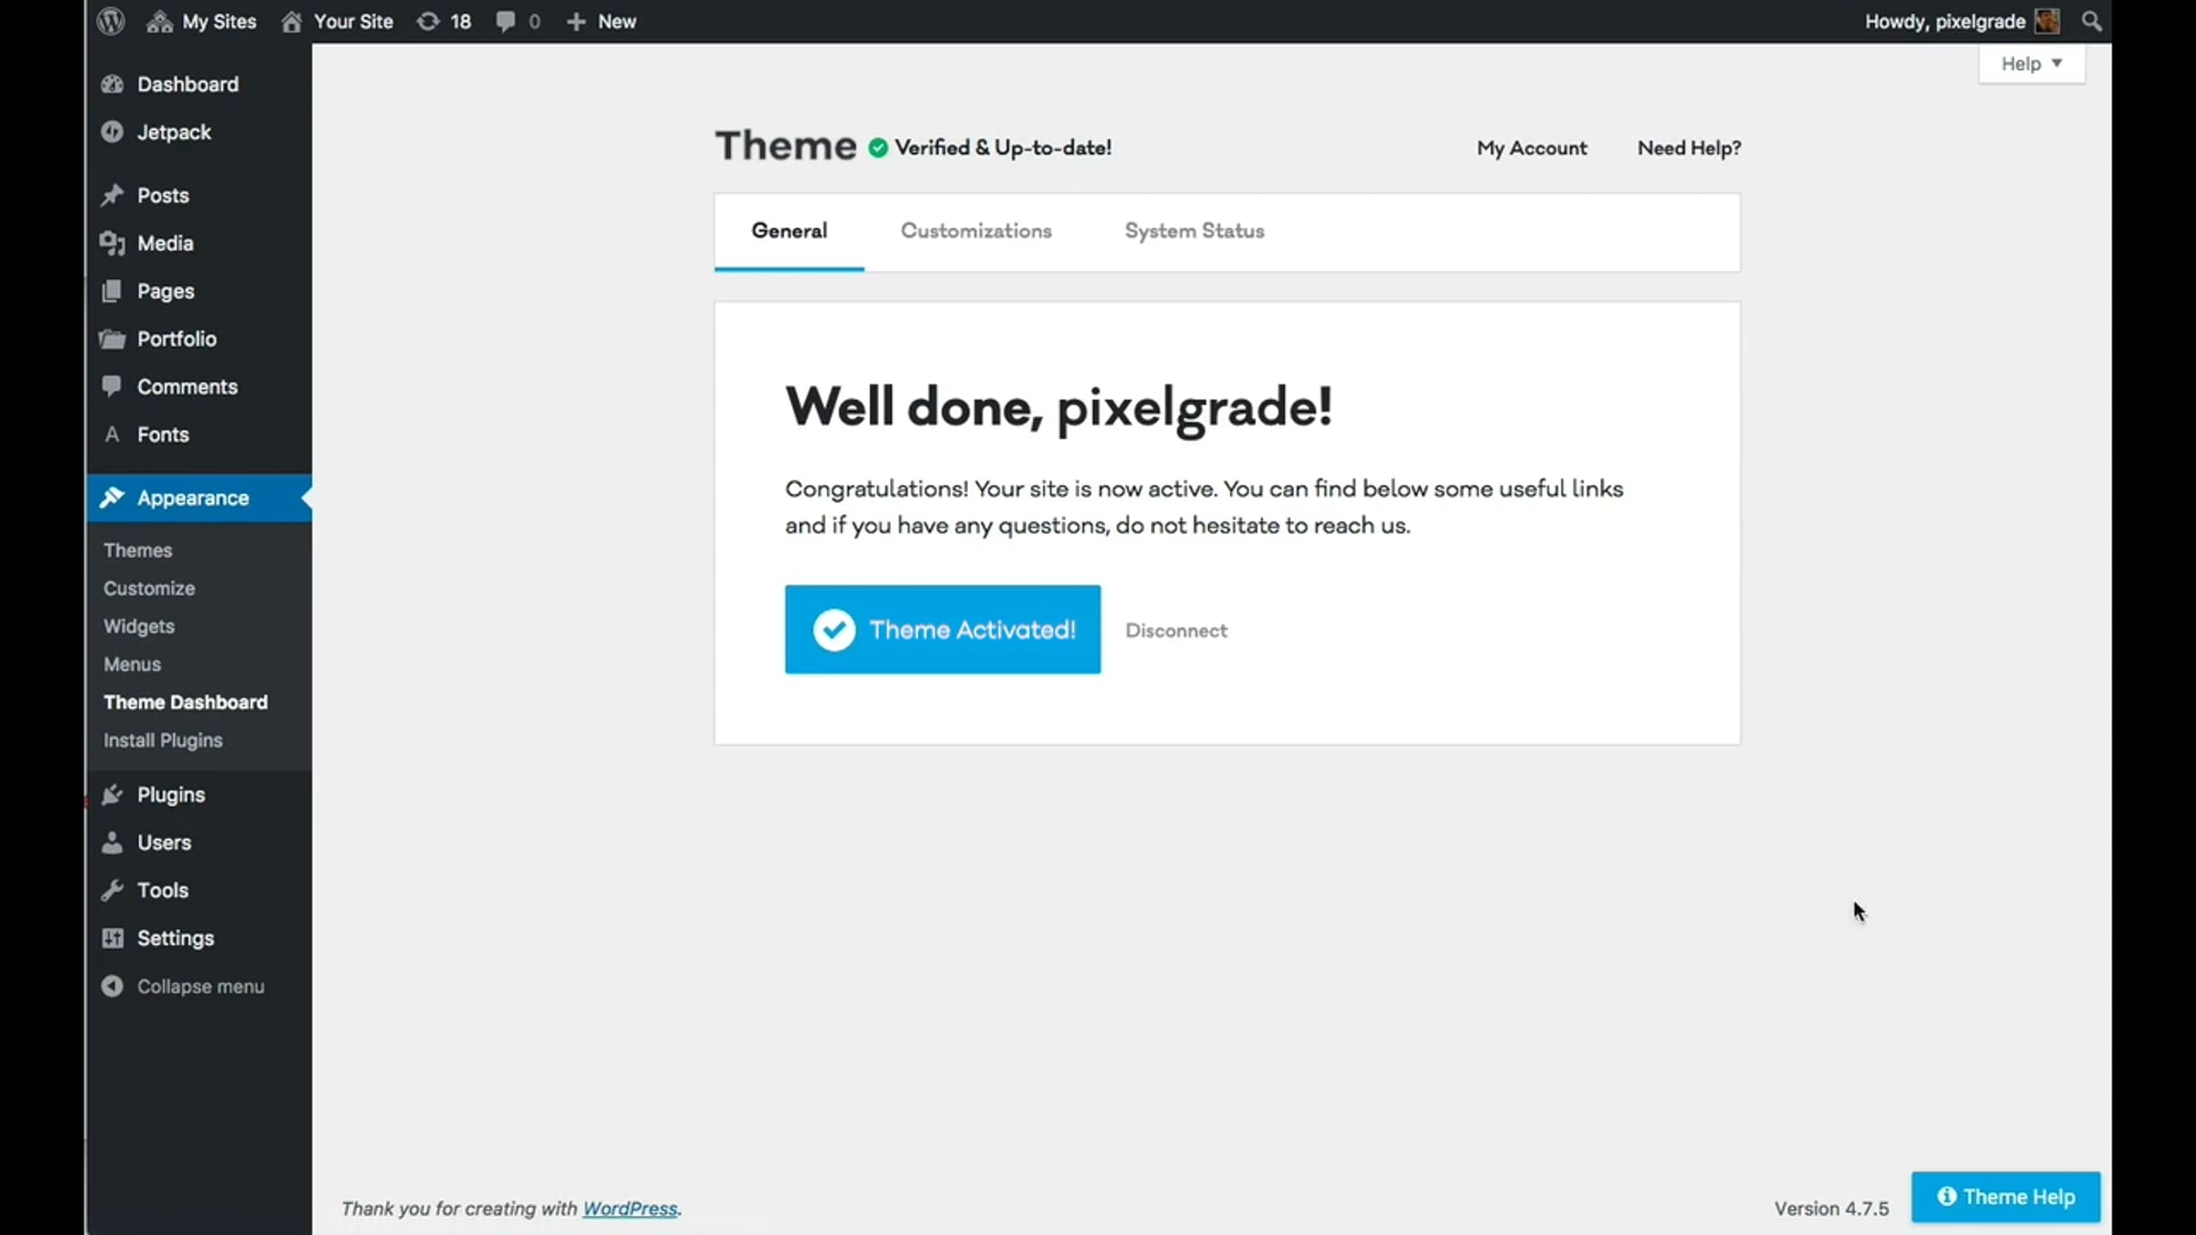Click the Theme Activated! button
The image size is (2196, 1235).
942,629
